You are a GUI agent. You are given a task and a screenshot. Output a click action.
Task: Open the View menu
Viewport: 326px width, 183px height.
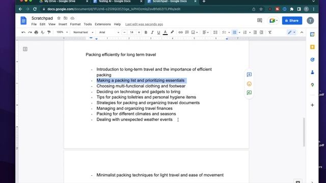[52, 24]
